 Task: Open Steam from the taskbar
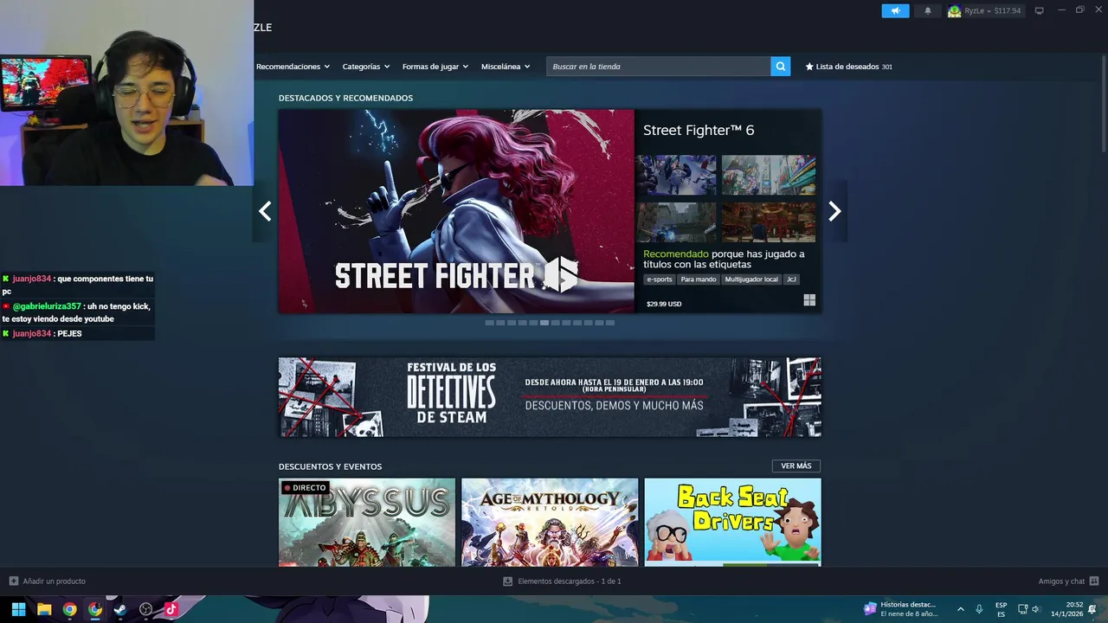(120, 609)
